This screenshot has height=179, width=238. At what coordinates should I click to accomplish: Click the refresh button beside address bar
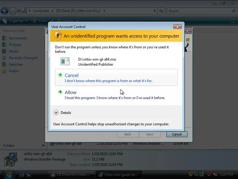pyautogui.click(x=161, y=11)
